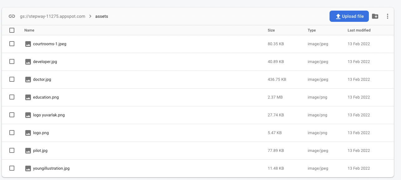Click the 436.75 KB size value

(277, 80)
